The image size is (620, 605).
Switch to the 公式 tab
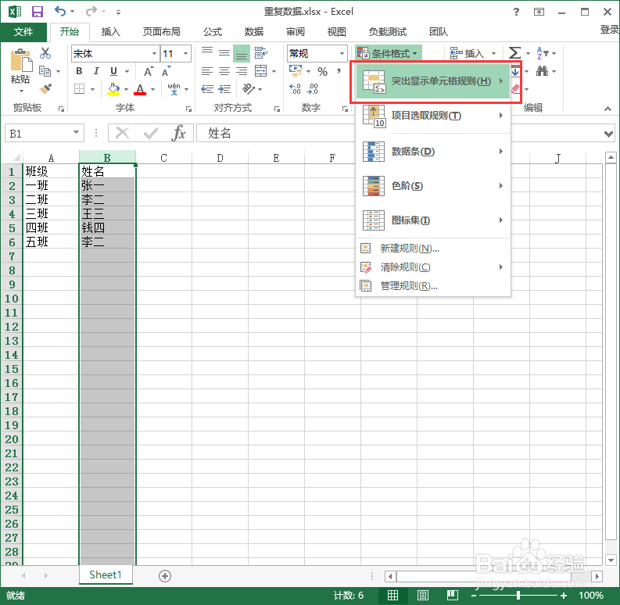pos(213,31)
